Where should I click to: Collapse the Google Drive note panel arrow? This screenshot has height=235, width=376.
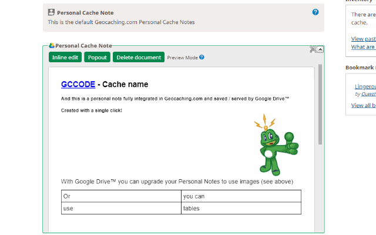(320, 49)
